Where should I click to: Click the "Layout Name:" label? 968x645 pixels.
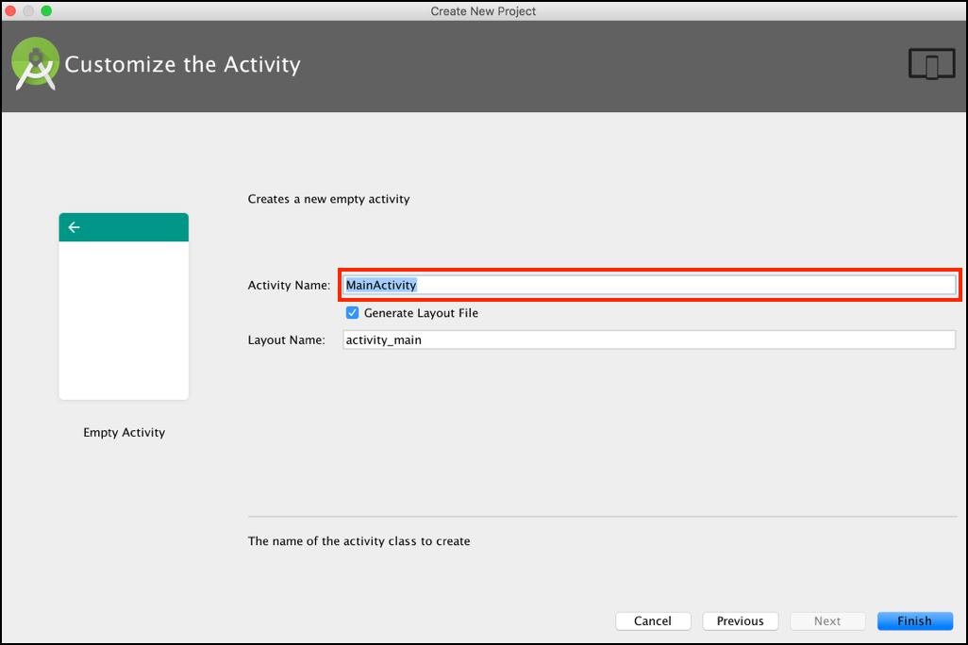tap(286, 339)
